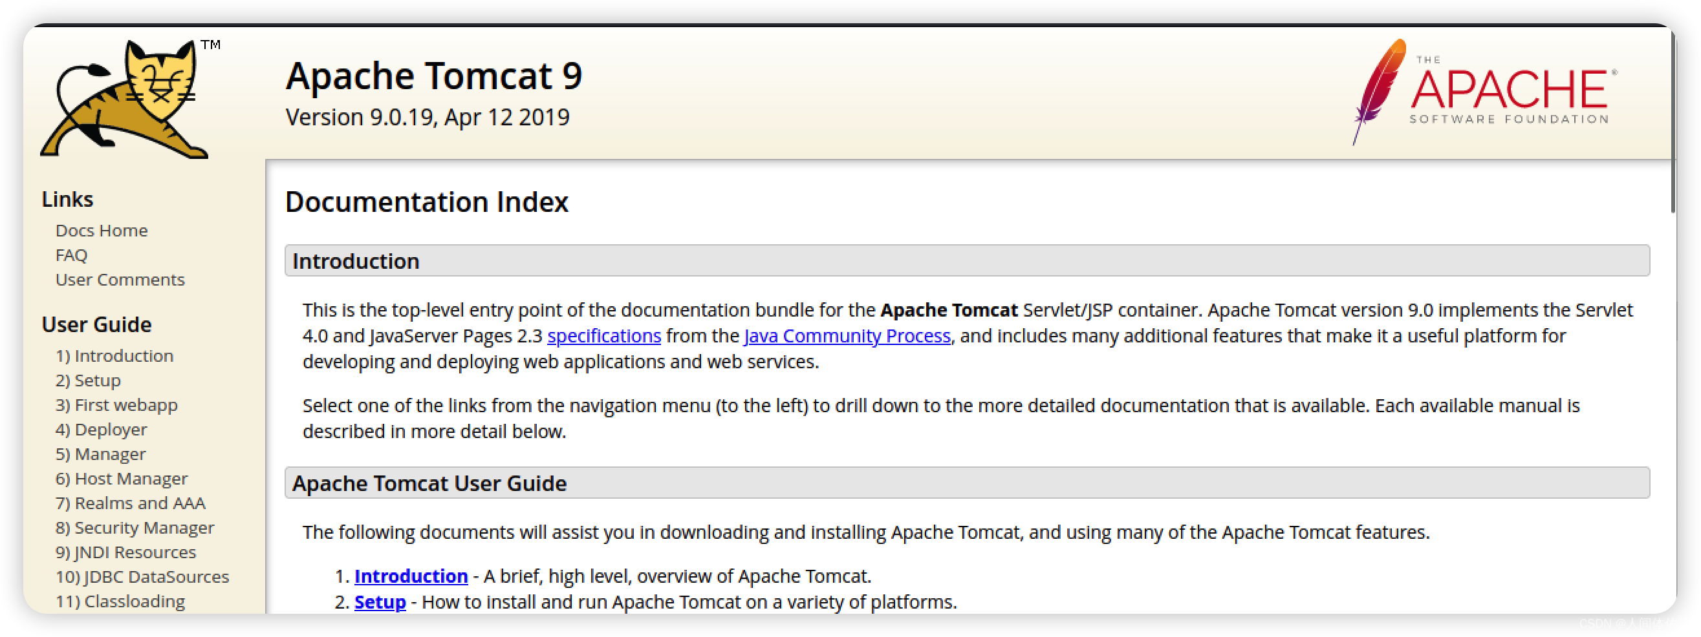Viewport: 1701px width, 637px height.
Task: Open 11) Classloading sidebar entry
Action: tap(120, 600)
